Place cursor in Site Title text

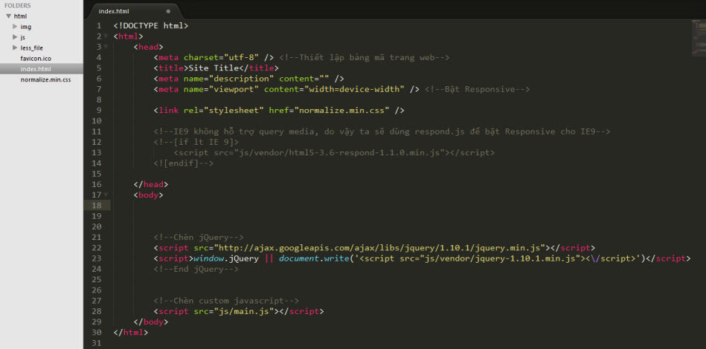point(213,68)
